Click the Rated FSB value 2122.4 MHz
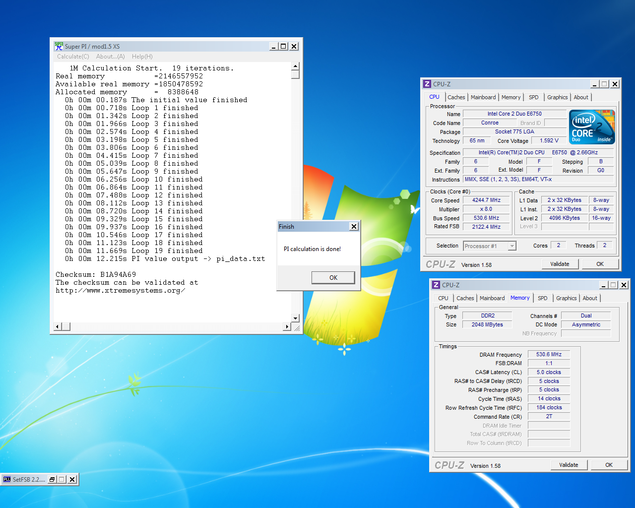The height and width of the screenshot is (508, 635). pyautogui.click(x=486, y=227)
